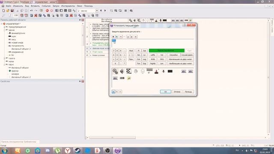Open the Вид menu
The width and height of the screenshot is (274, 154).
pyautogui.click(x=27, y=6)
